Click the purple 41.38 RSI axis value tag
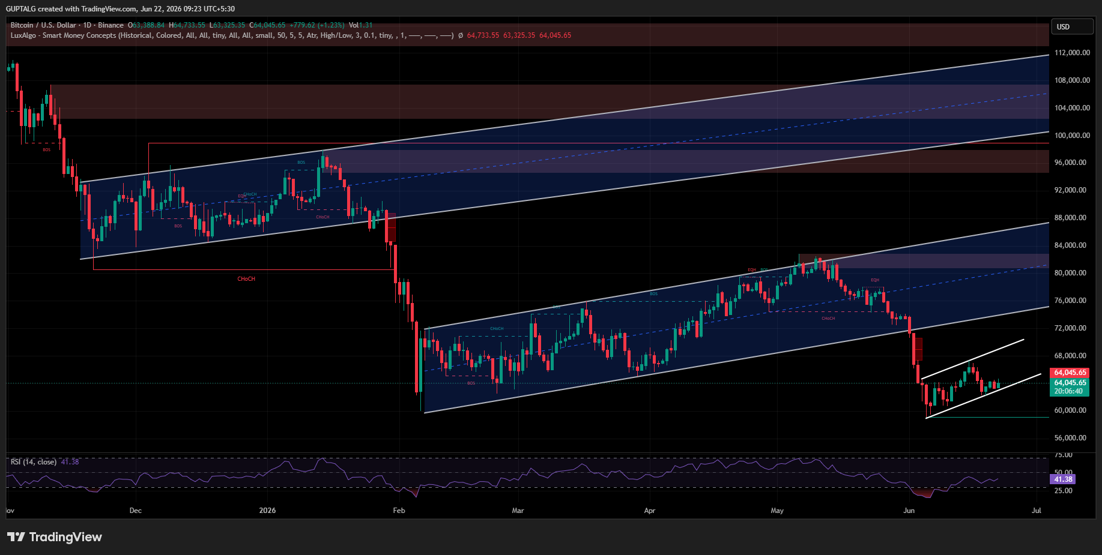The height and width of the screenshot is (555, 1102). [1063, 479]
